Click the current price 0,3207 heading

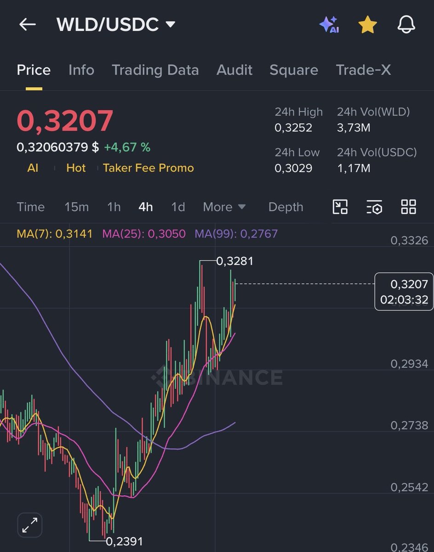click(65, 121)
